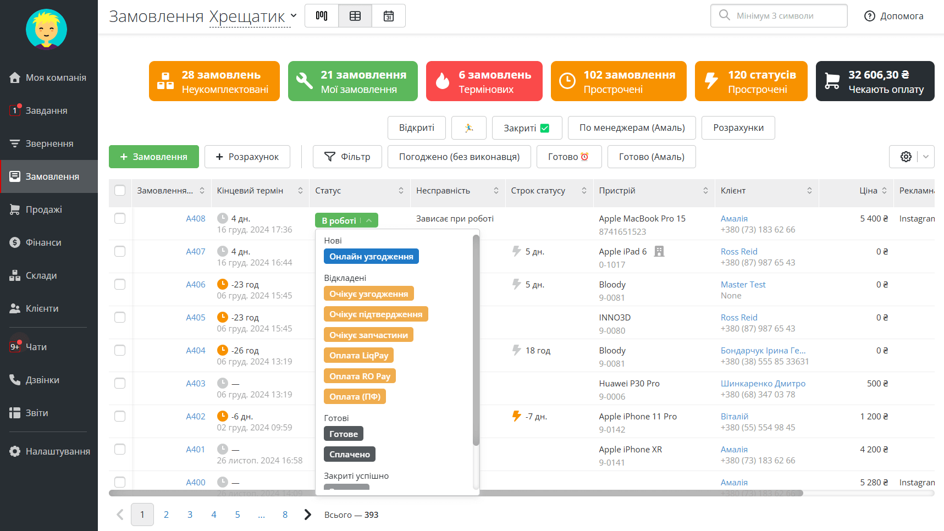
Task: Choose Онлайн узгодження status
Action: tap(371, 257)
